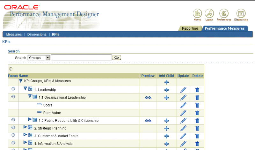This screenshot has width=255, height=150.
Task: Click into the search text field
Action: (x=81, y=58)
